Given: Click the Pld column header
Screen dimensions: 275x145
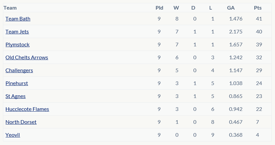Looking at the screenshot, I should click(159, 8).
